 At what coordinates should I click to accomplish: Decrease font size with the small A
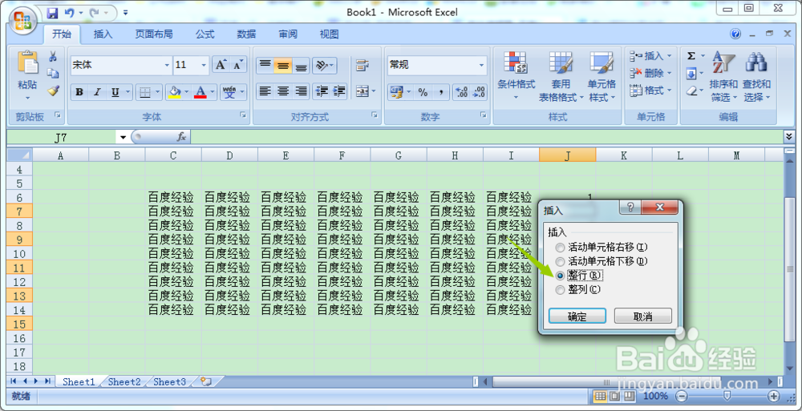238,65
